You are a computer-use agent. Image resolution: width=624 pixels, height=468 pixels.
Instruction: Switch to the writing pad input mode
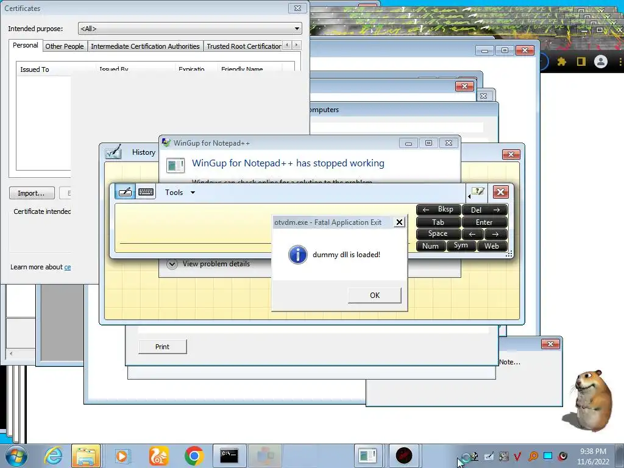(125, 192)
